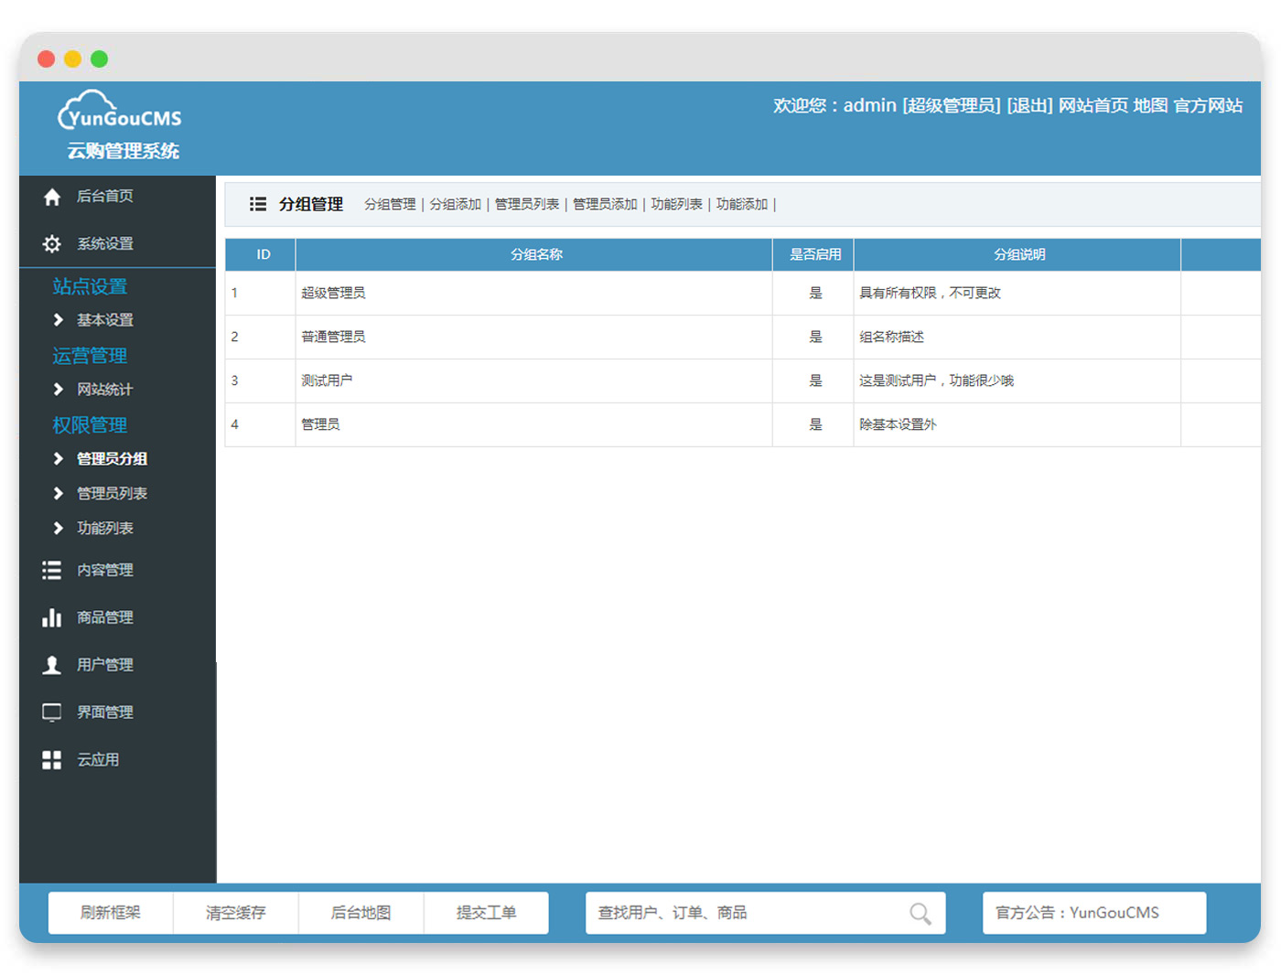Click 分组名称 column header
Image resolution: width=1281 pixels, height=975 pixels.
point(536,255)
